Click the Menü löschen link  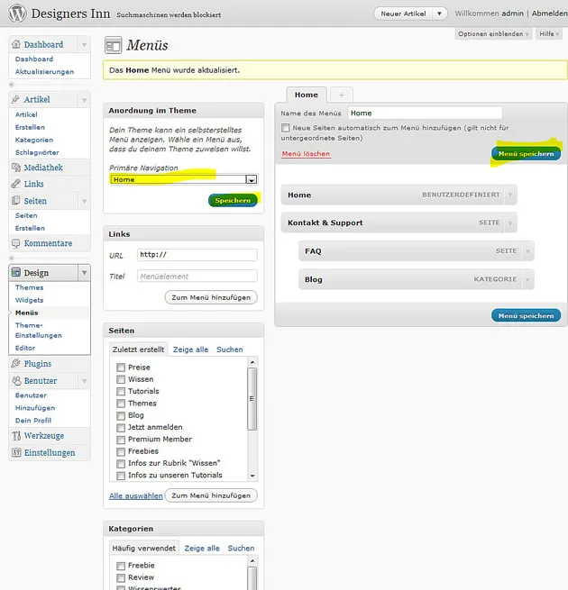click(x=306, y=153)
